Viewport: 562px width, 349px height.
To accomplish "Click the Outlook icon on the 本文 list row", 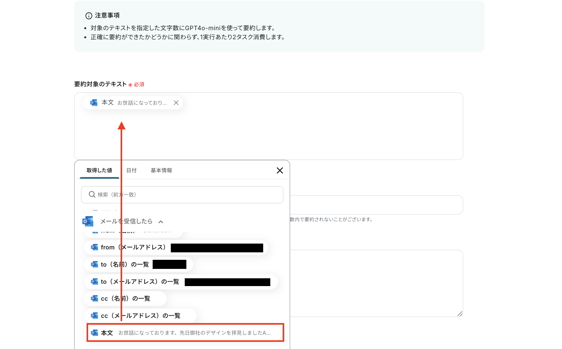I will (x=94, y=333).
